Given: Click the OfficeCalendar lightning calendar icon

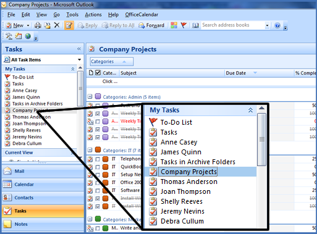Looking at the screenshot, I should 19,36.
